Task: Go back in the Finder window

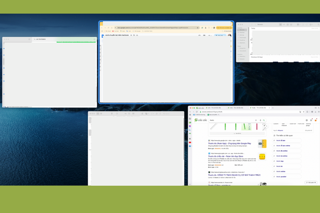Action: click(252, 24)
